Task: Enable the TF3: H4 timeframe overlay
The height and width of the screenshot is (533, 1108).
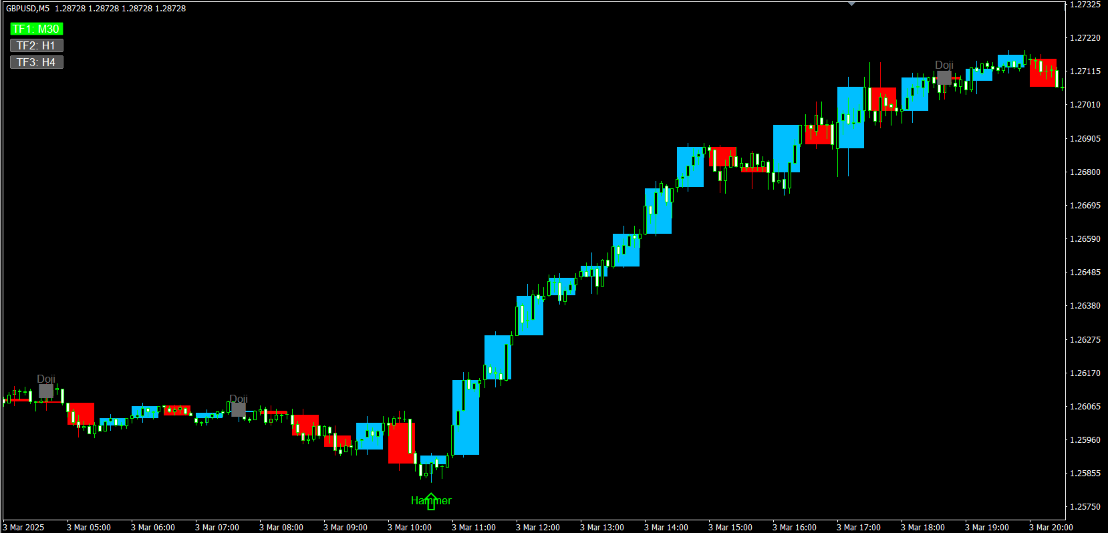Action: (x=36, y=62)
